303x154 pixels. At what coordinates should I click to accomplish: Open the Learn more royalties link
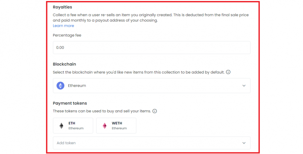click(x=63, y=26)
